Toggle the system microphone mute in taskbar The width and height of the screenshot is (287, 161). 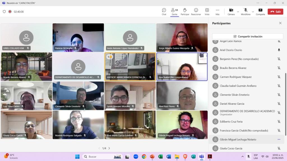(x=248, y=157)
